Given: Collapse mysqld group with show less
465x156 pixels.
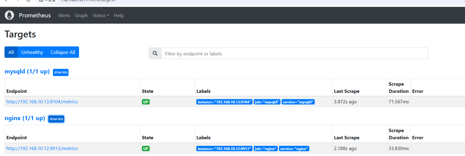Looking at the screenshot, I should (61, 72).
